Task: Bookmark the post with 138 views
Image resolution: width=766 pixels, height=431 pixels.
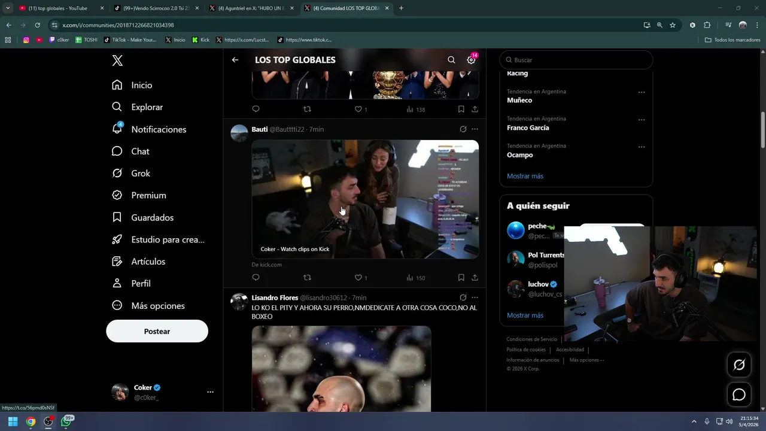Action: click(461, 110)
